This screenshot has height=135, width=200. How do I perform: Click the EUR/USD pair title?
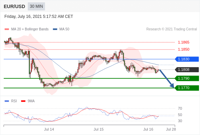click(15, 6)
